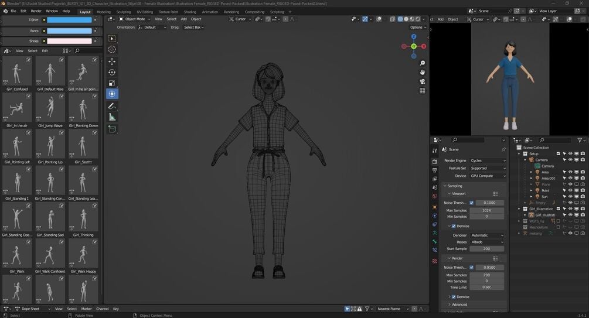Select the Measure tool icon

pos(112,117)
